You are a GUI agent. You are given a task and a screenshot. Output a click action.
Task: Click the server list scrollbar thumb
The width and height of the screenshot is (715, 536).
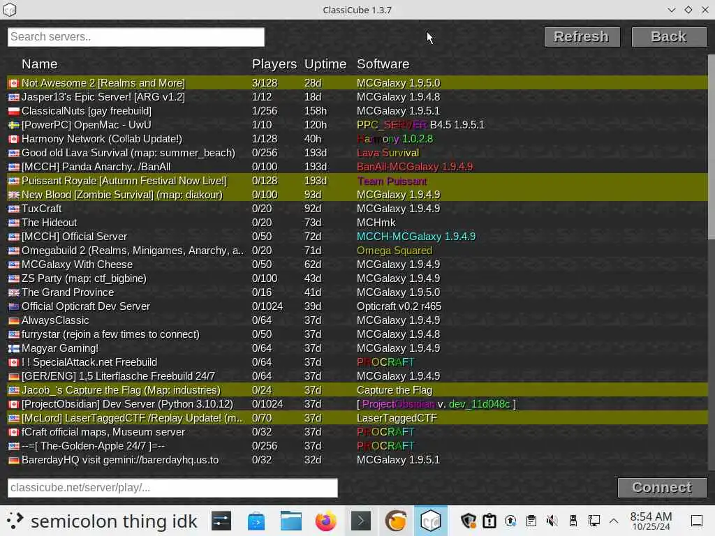click(712, 147)
